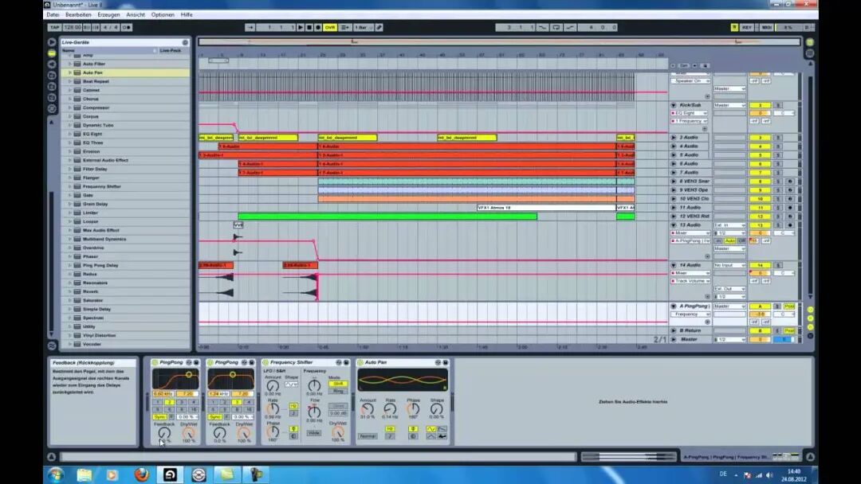Open the Erzeugen menu
The width and height of the screenshot is (861, 484).
click(x=108, y=15)
